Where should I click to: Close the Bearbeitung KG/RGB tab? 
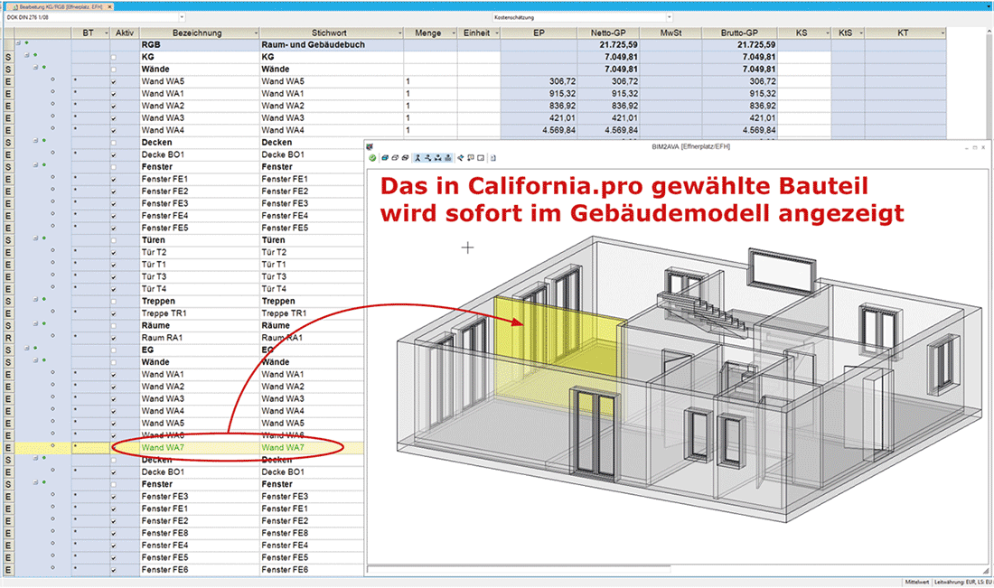(x=109, y=6)
